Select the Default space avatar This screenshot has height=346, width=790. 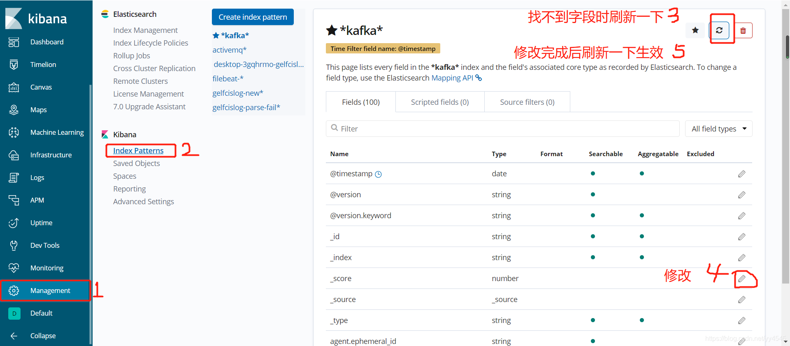[14, 313]
